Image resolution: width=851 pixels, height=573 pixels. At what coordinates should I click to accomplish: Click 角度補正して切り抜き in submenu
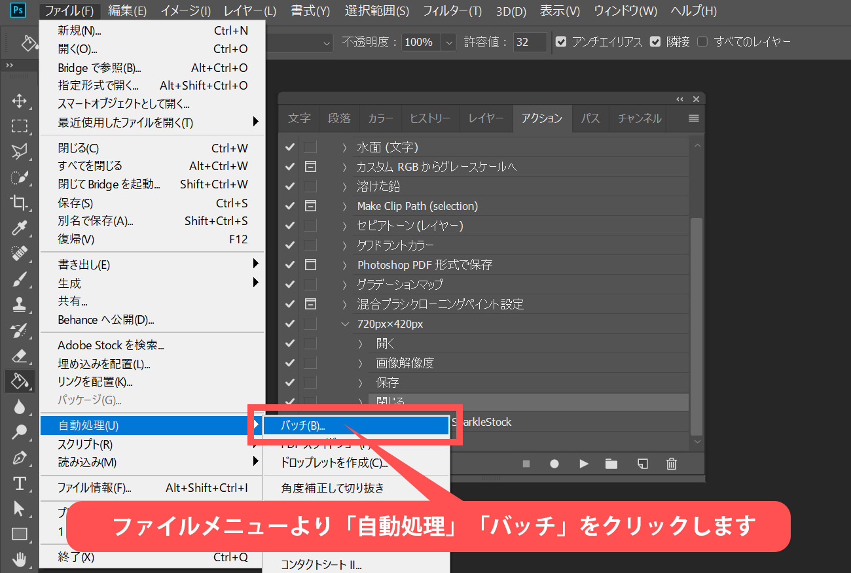[356, 488]
